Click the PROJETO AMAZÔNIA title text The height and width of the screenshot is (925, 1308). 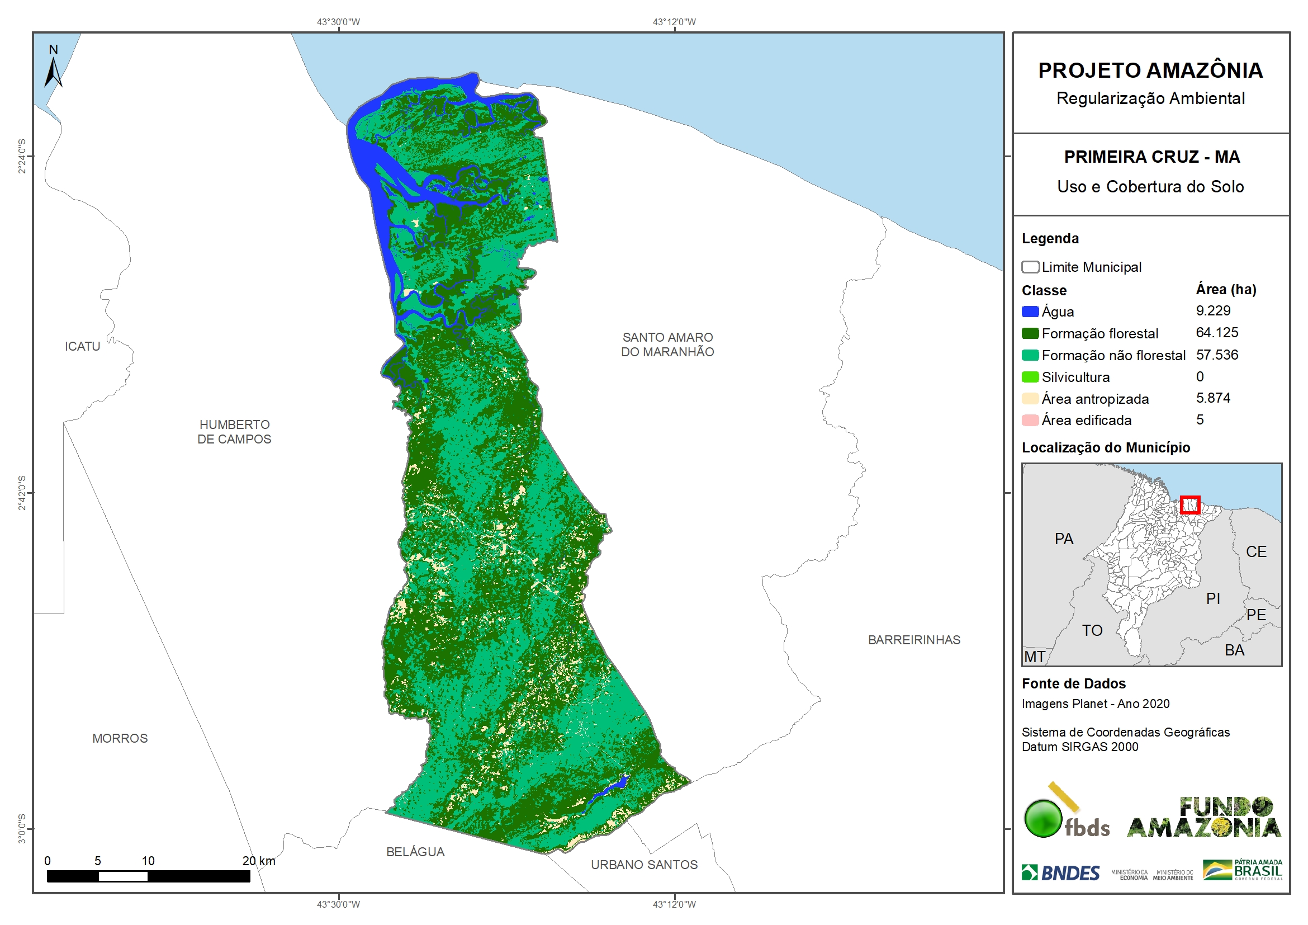(x=1150, y=70)
